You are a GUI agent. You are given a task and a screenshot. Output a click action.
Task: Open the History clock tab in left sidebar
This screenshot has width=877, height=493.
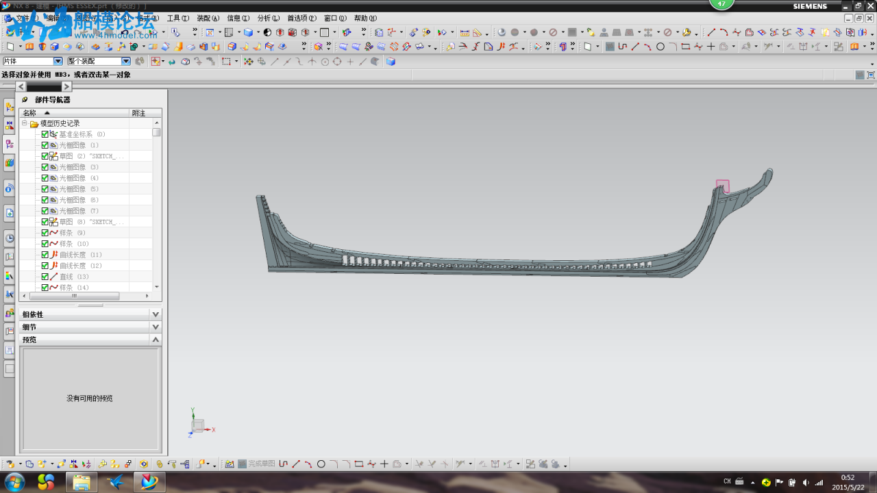click(x=10, y=238)
